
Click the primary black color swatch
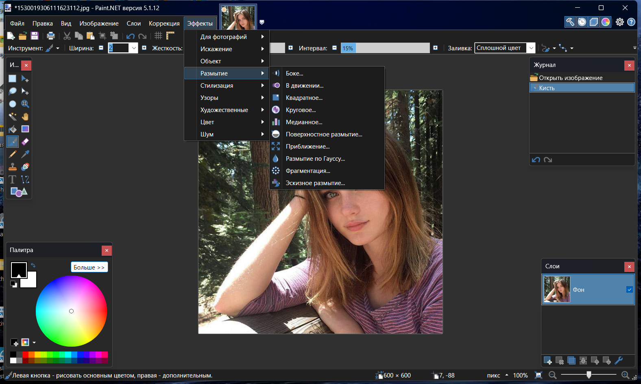pyautogui.click(x=18, y=270)
